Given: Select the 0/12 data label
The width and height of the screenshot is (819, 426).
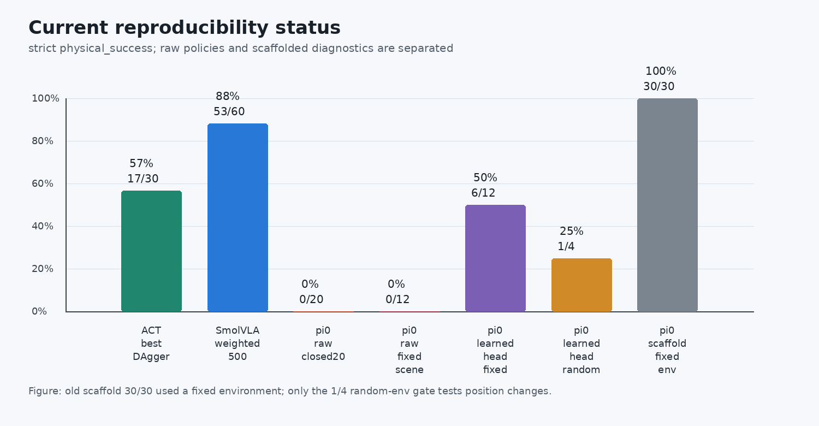Looking at the screenshot, I should [x=397, y=300].
